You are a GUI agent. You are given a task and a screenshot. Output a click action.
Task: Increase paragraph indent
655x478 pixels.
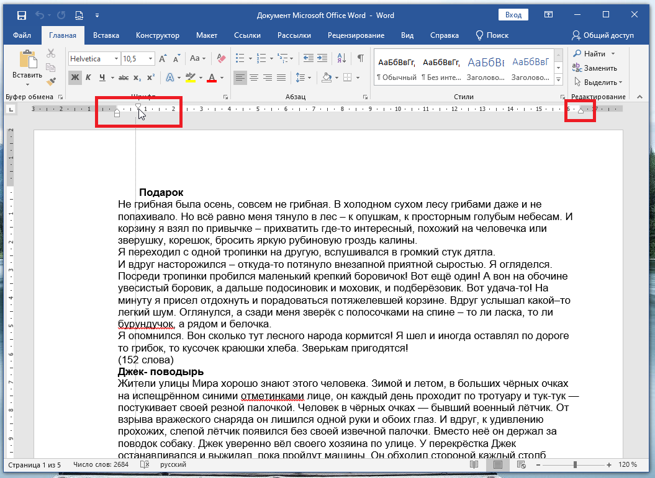pos(322,58)
